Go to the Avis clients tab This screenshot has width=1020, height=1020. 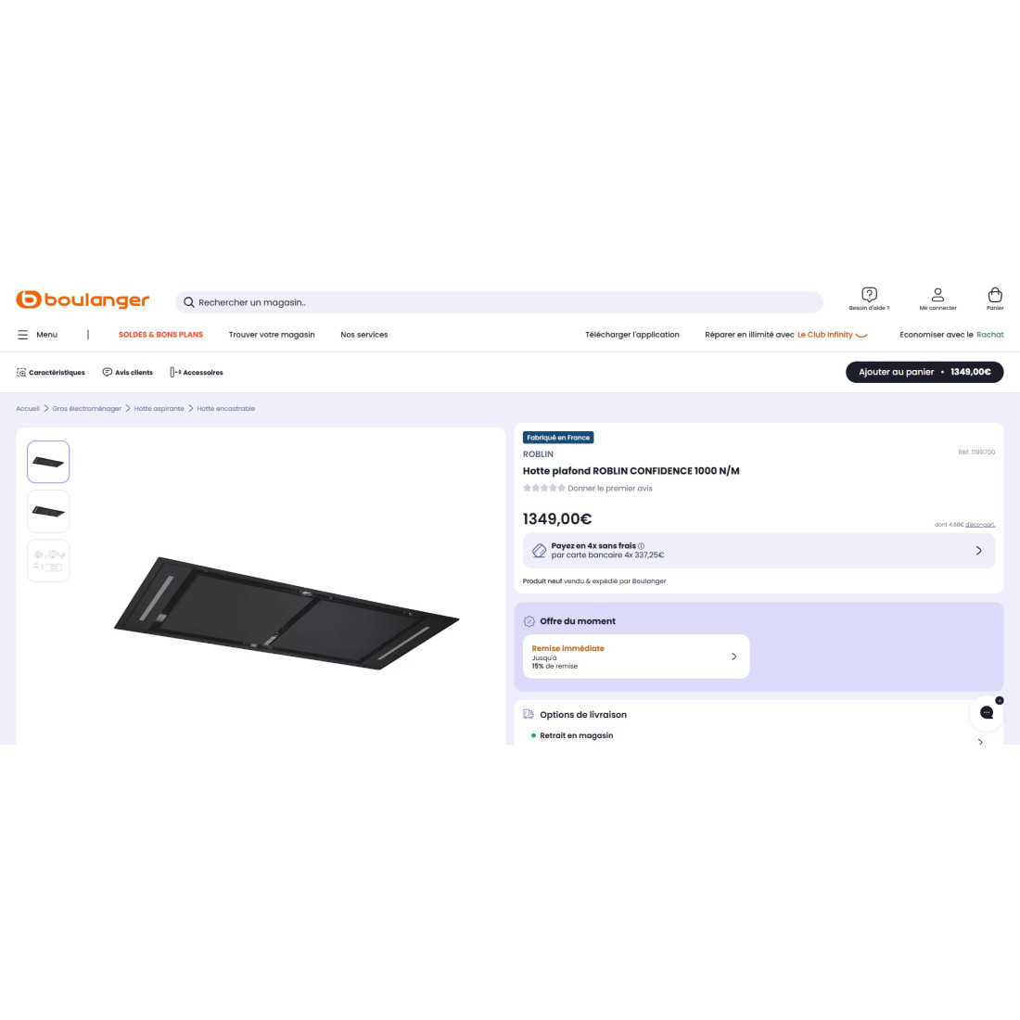coord(128,372)
